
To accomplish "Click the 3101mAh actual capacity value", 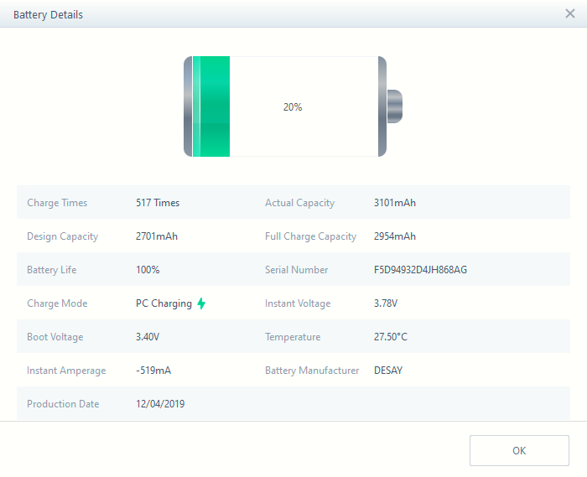I will click(395, 203).
